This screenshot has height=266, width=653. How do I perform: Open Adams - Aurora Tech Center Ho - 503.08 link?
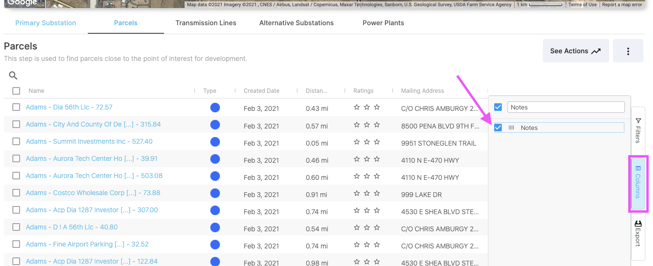pyautogui.click(x=94, y=176)
